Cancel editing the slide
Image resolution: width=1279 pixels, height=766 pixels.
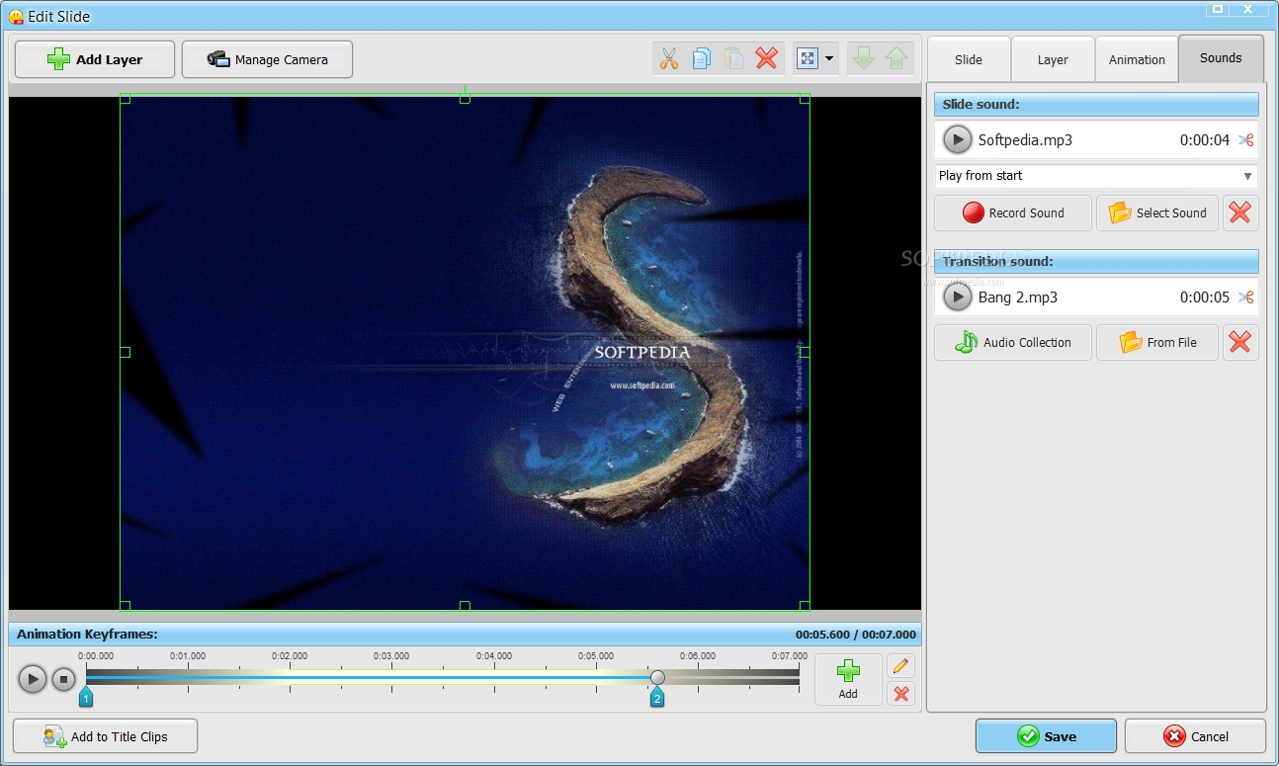(x=1195, y=736)
